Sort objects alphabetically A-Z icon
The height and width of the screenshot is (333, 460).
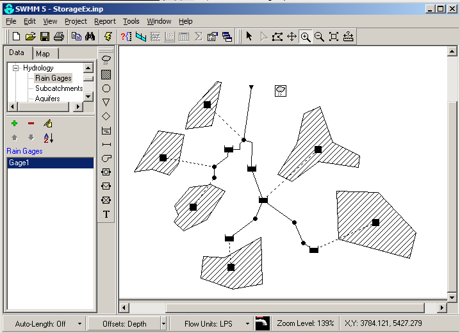(x=48, y=138)
